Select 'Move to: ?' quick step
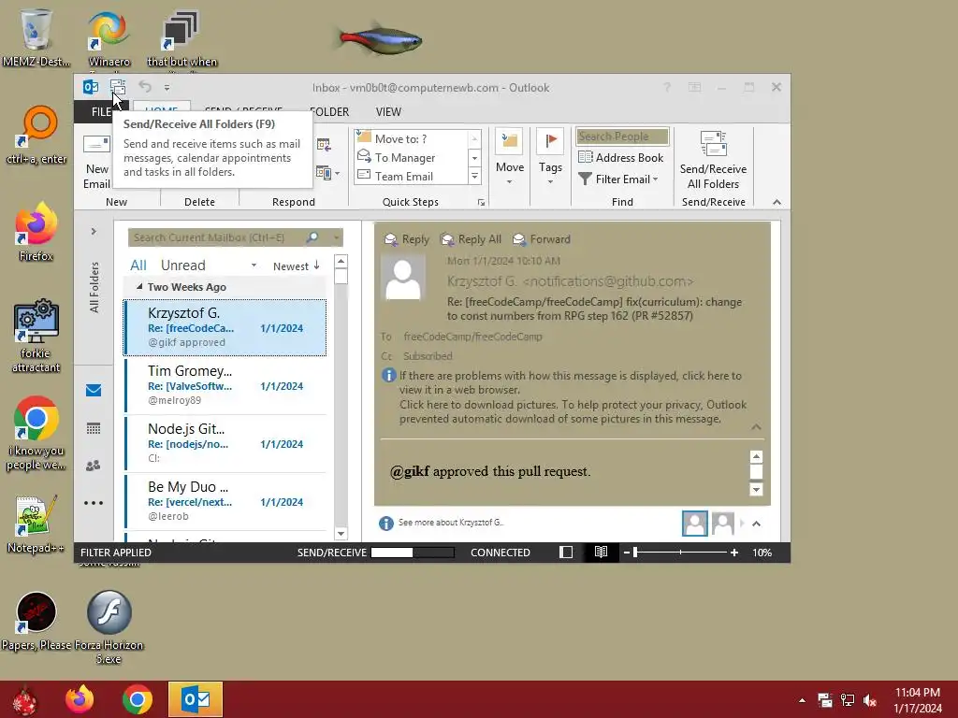Viewport: 958px width, 718px height. pos(413,138)
